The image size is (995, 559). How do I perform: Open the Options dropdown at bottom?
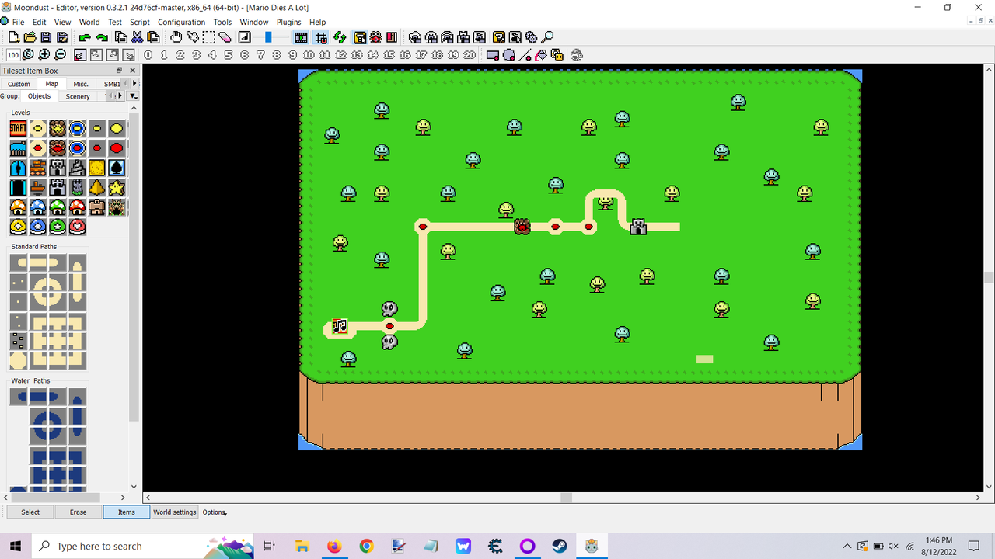pos(214,512)
